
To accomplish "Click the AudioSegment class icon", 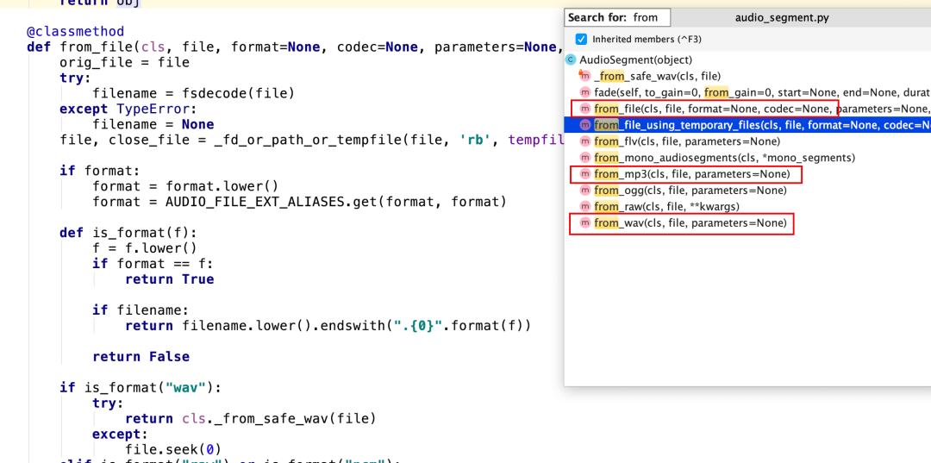I will [x=571, y=59].
